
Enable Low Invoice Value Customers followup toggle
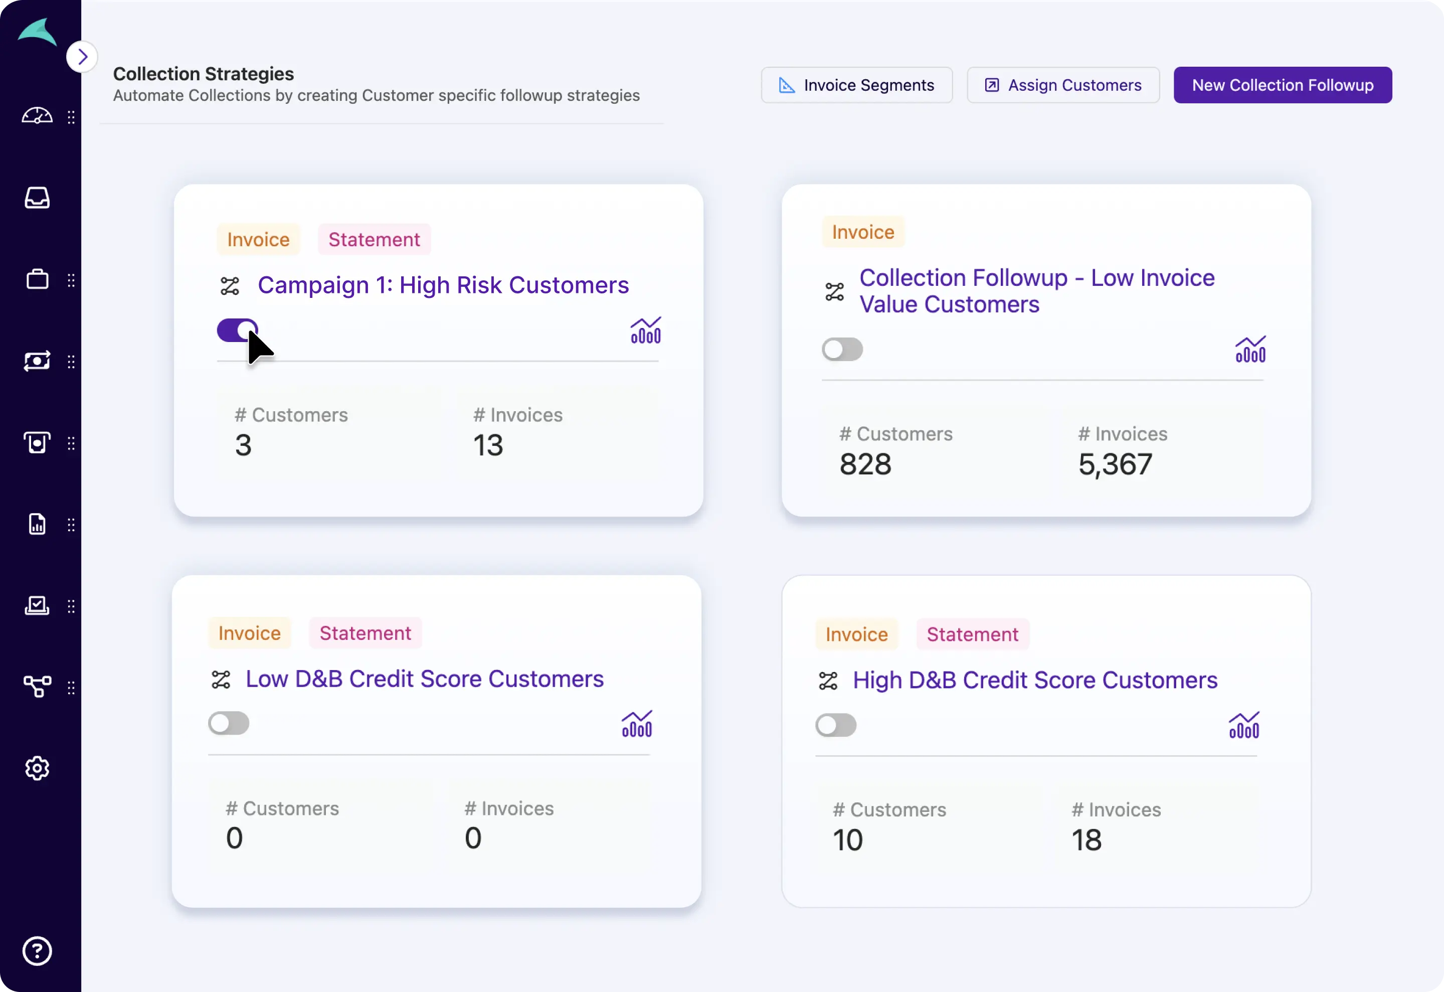842,350
